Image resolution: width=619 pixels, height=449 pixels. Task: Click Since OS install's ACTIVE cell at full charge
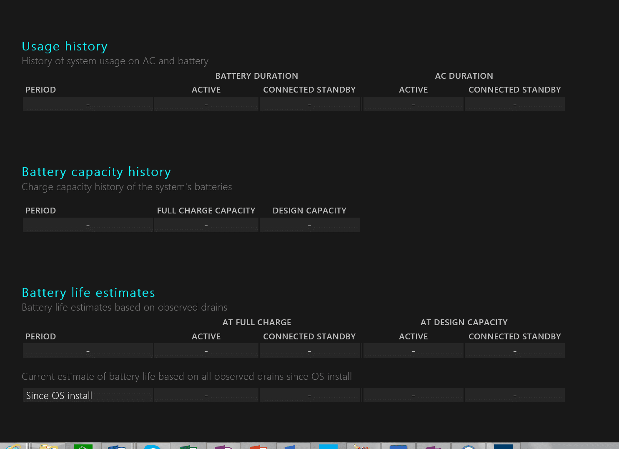206,395
